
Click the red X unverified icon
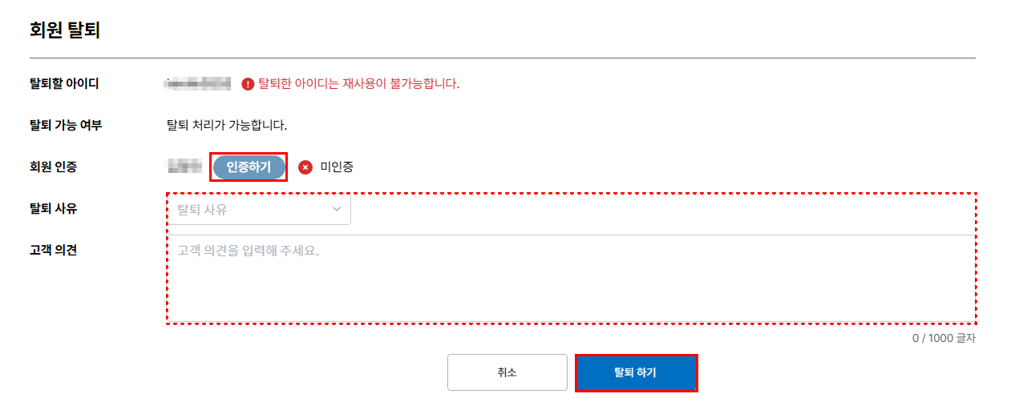pyautogui.click(x=305, y=167)
